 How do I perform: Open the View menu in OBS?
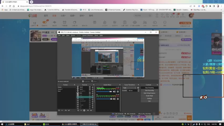68,36
